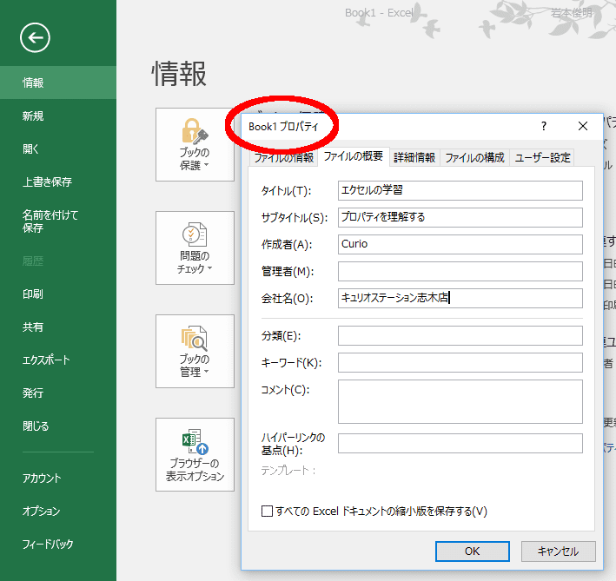
Task: Choose 上書き保存 in the sidebar
Action: [58, 182]
